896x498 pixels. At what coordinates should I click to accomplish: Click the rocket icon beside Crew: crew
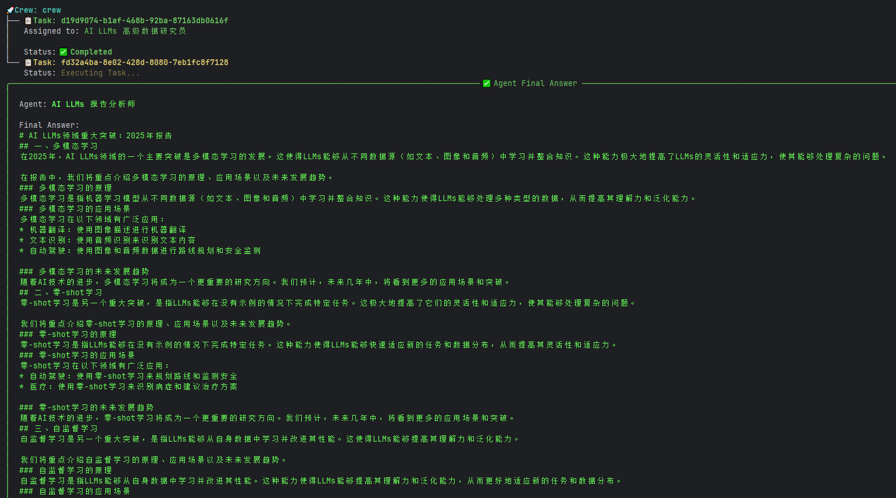[x=10, y=10]
